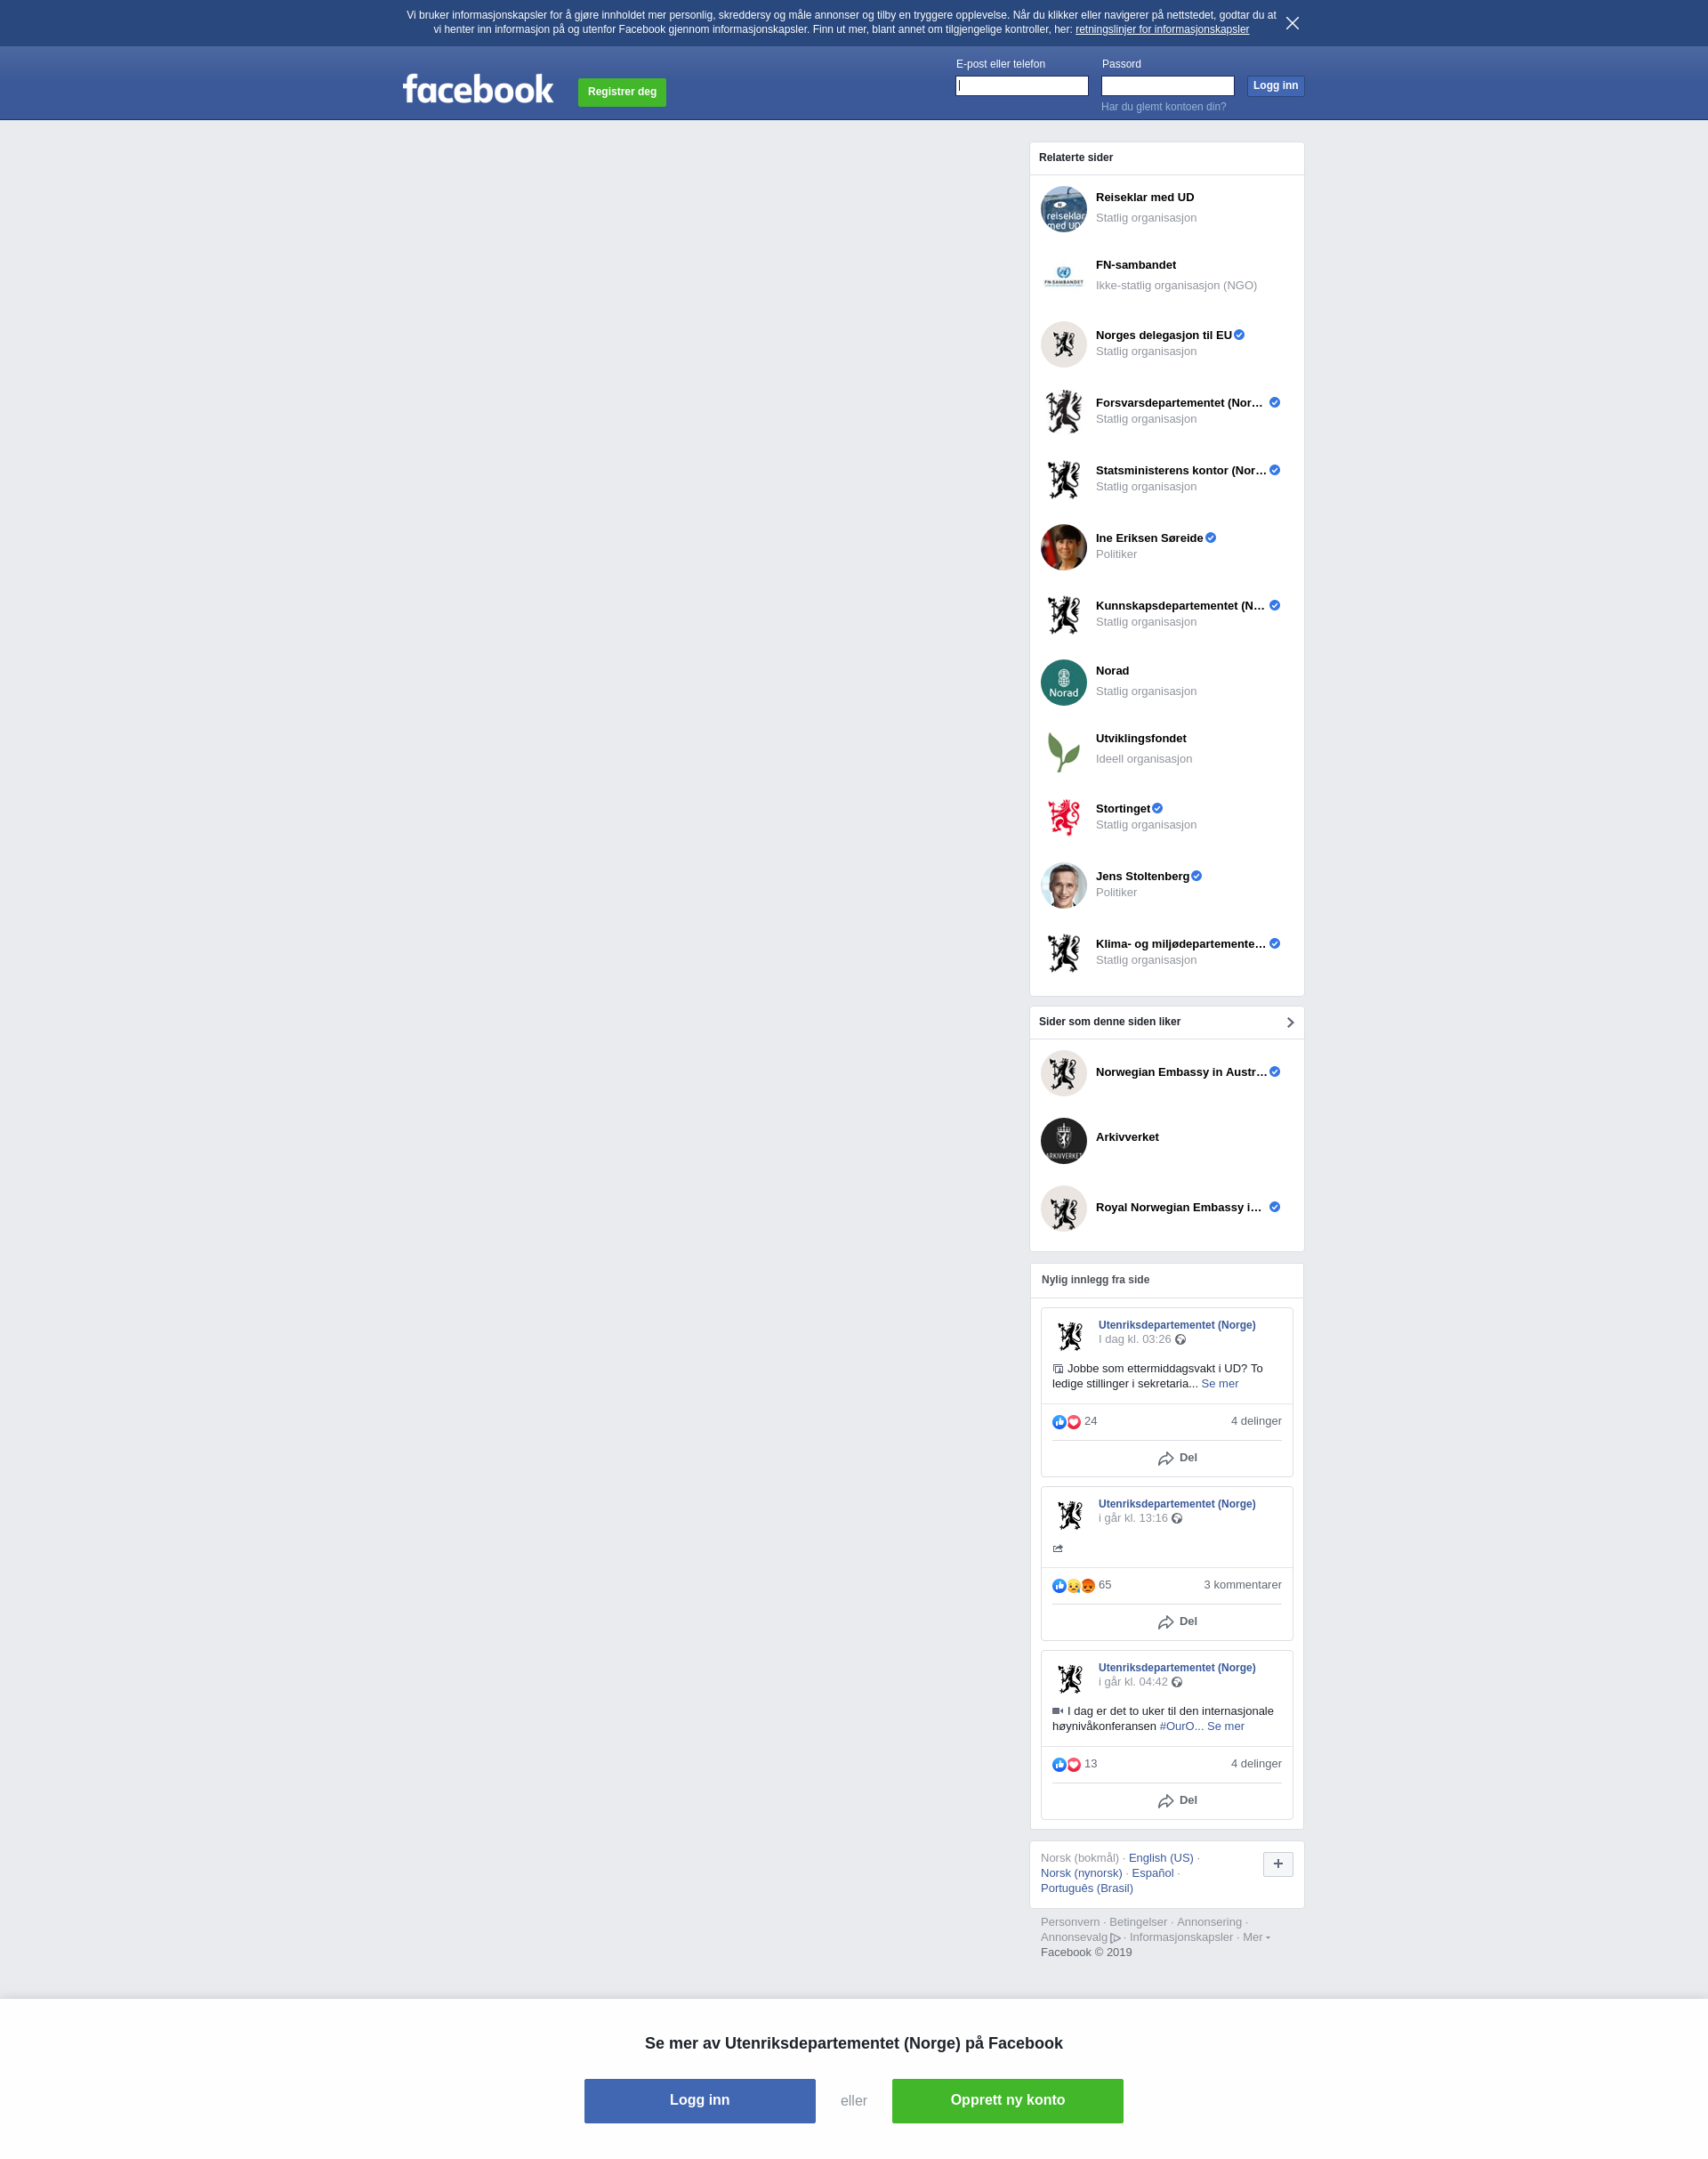Focus the Passord input field
Viewport: 1708px width, 2159px height.
(x=1167, y=86)
